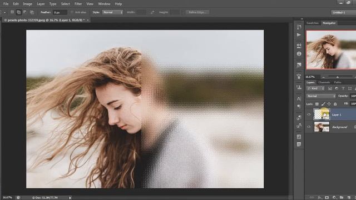356x200 pixels.
Task: Click Add layer mask icon
Action: tap(327, 198)
